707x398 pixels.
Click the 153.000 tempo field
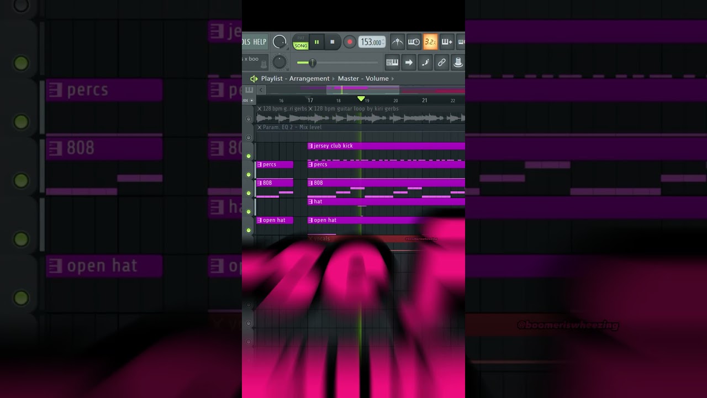point(371,42)
